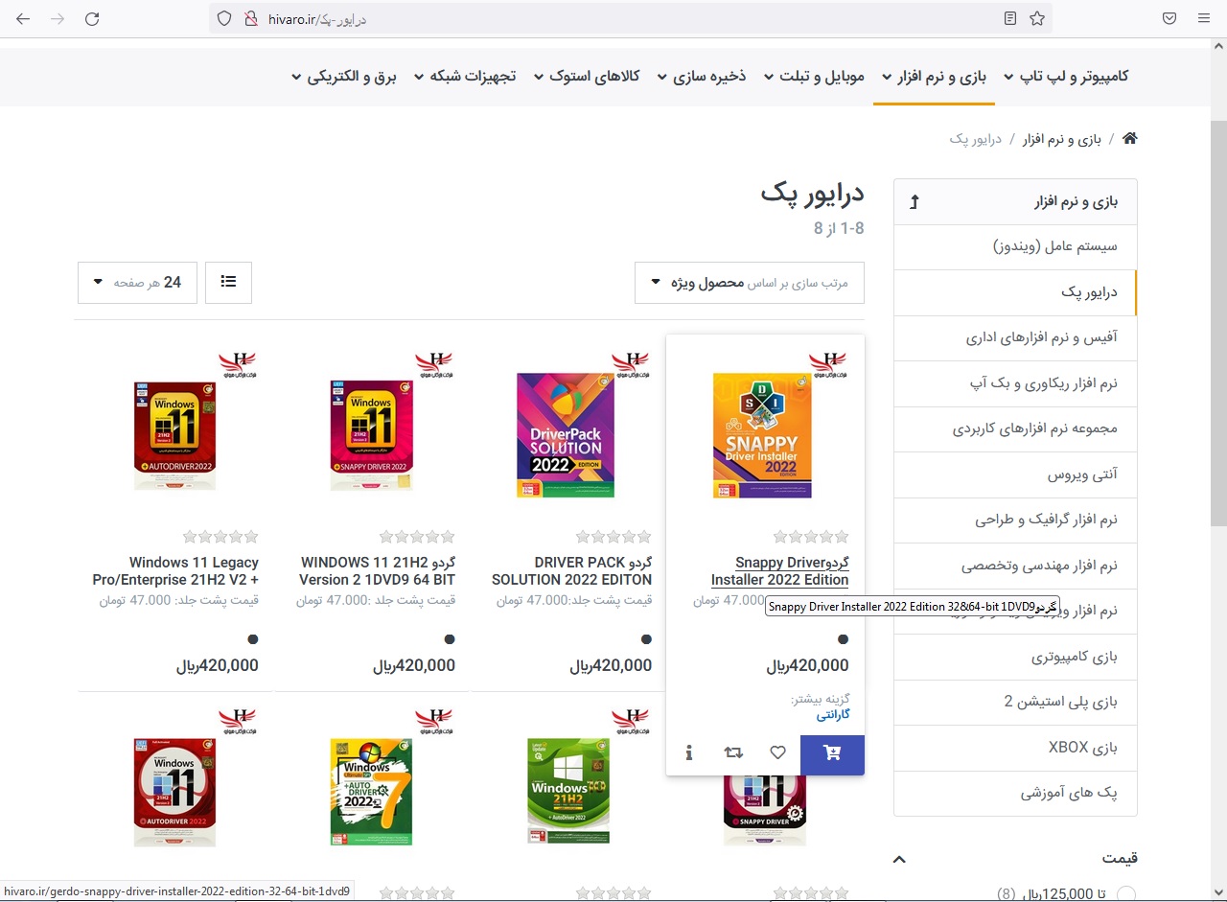Click the compare arrows icon
This screenshot has height=902, width=1227.
click(x=733, y=753)
